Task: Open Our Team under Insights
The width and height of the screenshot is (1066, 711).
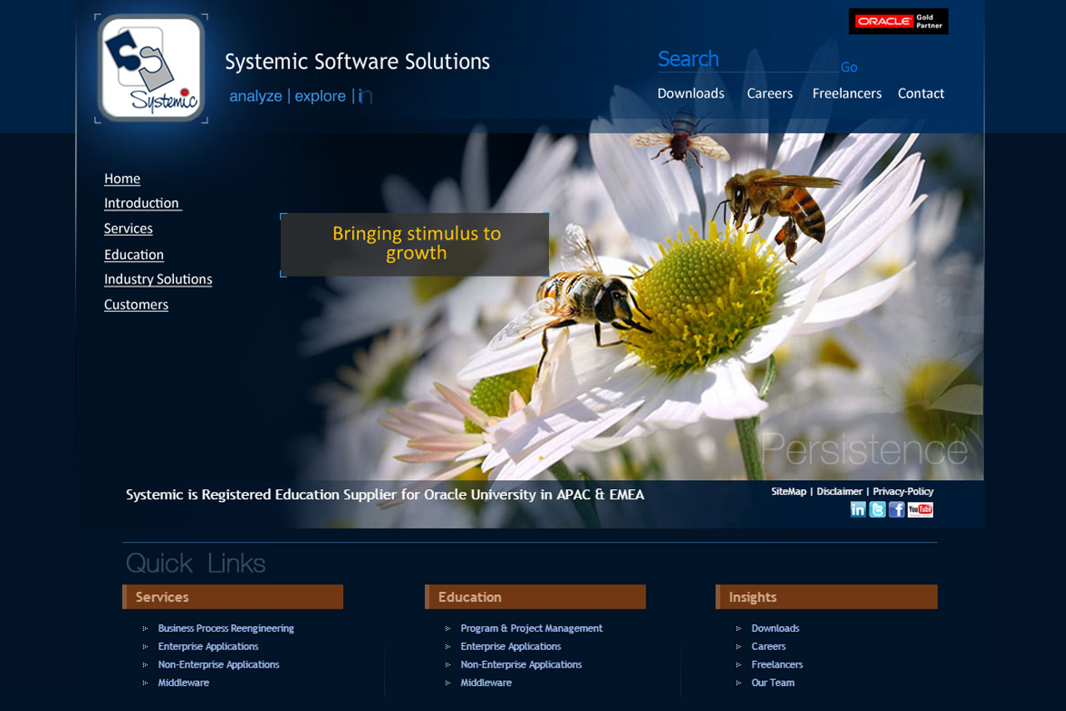Action: tap(773, 683)
